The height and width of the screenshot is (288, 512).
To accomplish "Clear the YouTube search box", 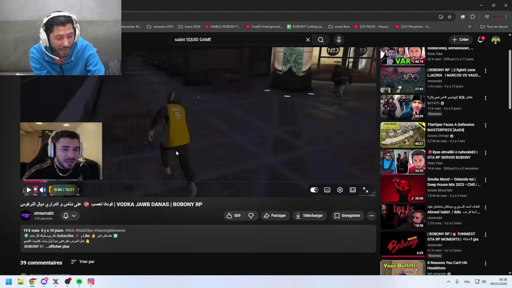I will pyautogui.click(x=308, y=40).
